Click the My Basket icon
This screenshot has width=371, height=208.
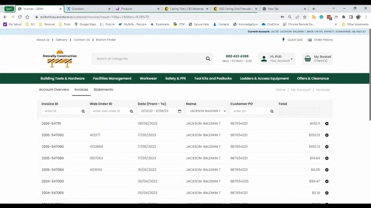pos(308,58)
